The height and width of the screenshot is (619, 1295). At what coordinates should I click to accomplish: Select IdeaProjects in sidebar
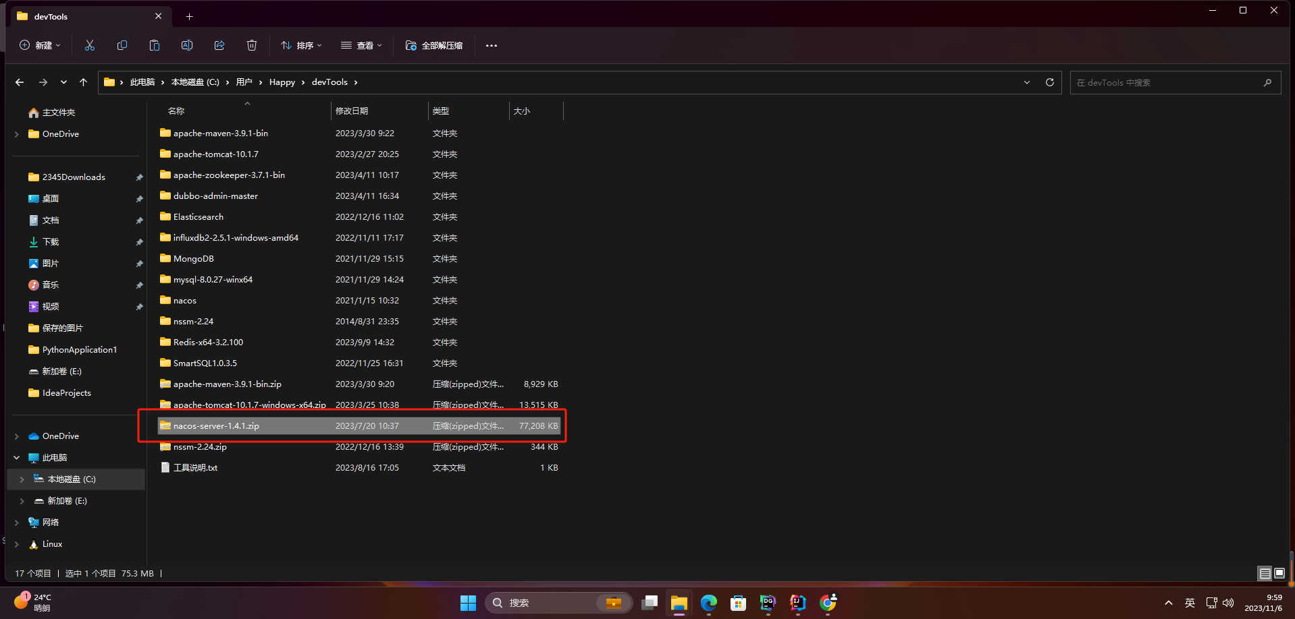click(66, 393)
